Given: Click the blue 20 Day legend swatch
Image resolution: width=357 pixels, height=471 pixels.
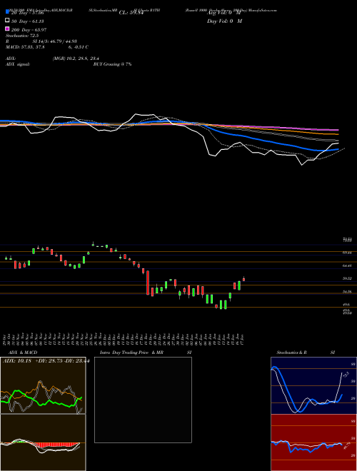Looking at the screenshot, I should click(7, 12).
